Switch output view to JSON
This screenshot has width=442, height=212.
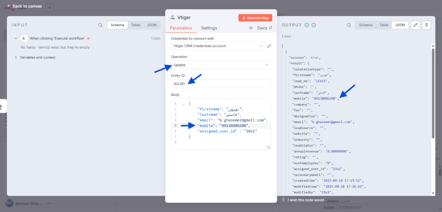coord(400,25)
